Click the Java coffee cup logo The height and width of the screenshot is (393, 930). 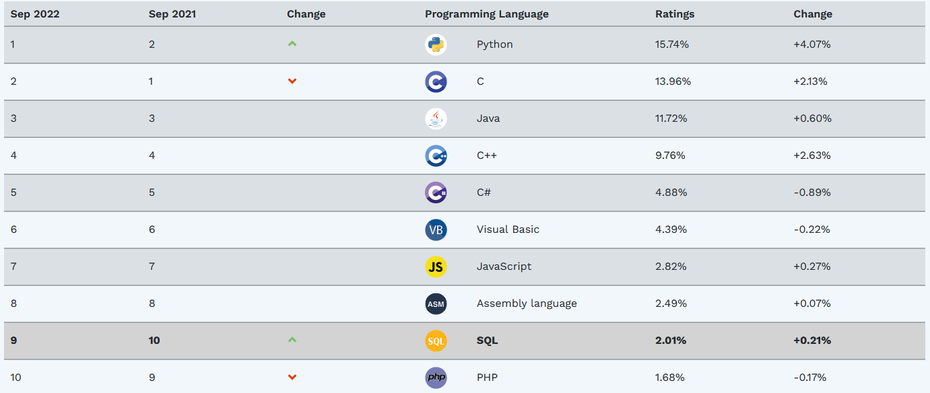coord(436,118)
